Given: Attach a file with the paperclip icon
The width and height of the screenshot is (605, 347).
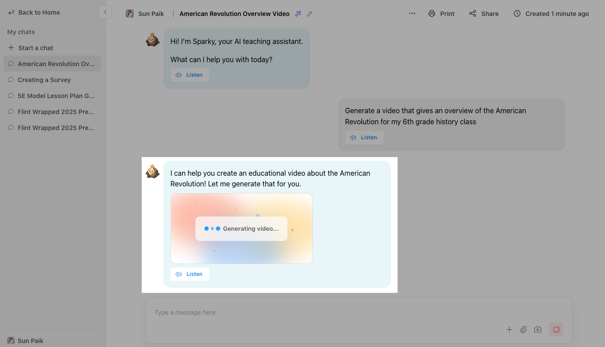Looking at the screenshot, I should (524, 330).
